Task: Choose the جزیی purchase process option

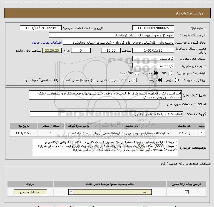Action: click(x=176, y=80)
